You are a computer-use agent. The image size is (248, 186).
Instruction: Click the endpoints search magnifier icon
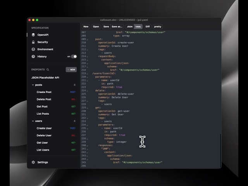[48, 70]
